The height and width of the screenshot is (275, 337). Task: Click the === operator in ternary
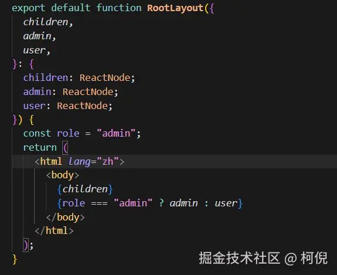[x=99, y=203]
